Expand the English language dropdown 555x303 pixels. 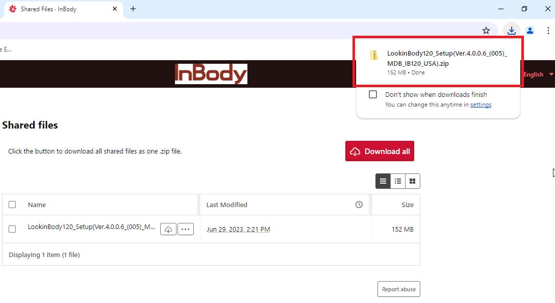pos(538,74)
